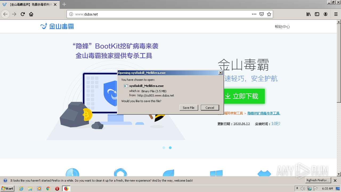Click the Firefox back arrow button
The width and height of the screenshot is (341, 192).
[x=5, y=14]
